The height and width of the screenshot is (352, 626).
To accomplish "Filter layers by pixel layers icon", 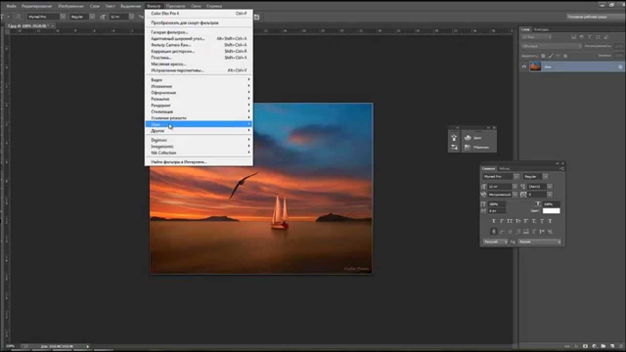I will [574, 37].
